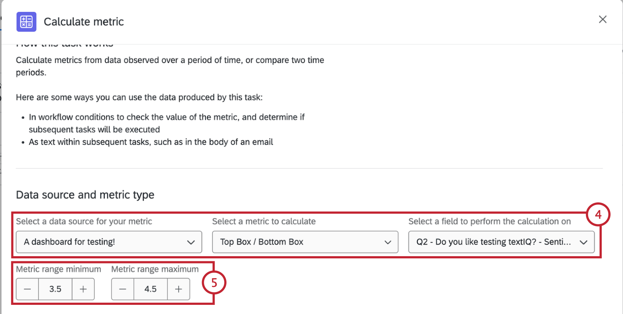Select the 4.5 maximum value field
Screen dimensions: 623x314
(x=150, y=289)
